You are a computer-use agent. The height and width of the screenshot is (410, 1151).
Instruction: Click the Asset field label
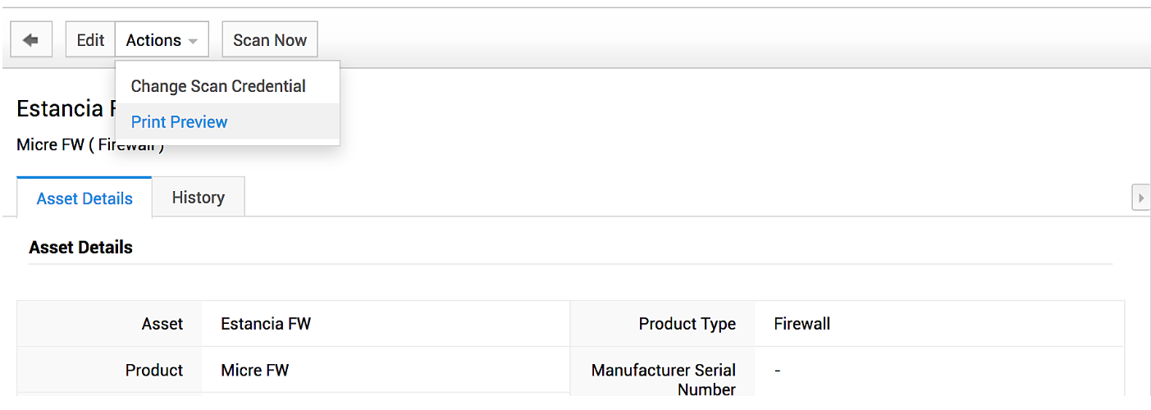(162, 324)
